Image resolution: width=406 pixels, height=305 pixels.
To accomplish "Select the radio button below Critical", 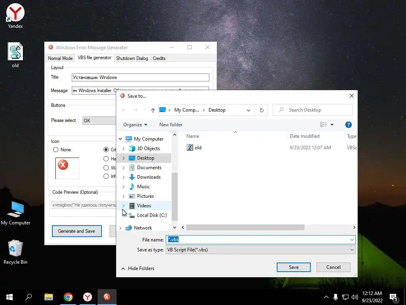I will (x=106, y=159).
